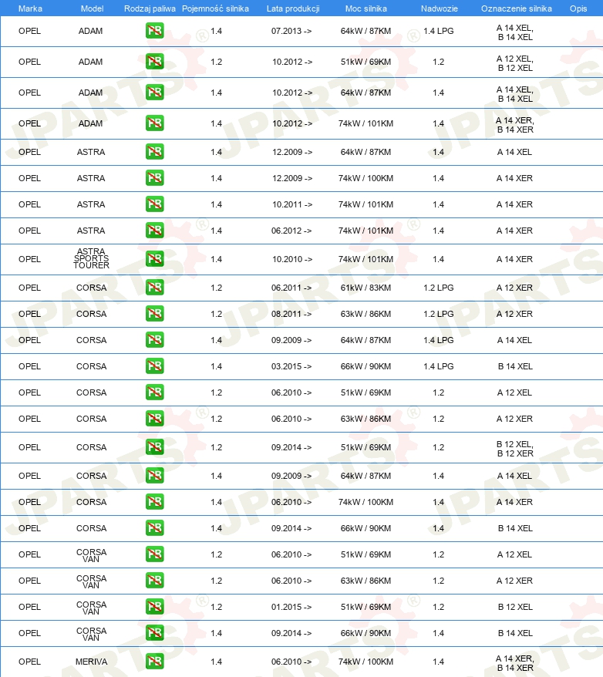Click 1.2 LPG in CORSA 06.2011 row
This screenshot has width=603, height=677.
[x=439, y=288]
